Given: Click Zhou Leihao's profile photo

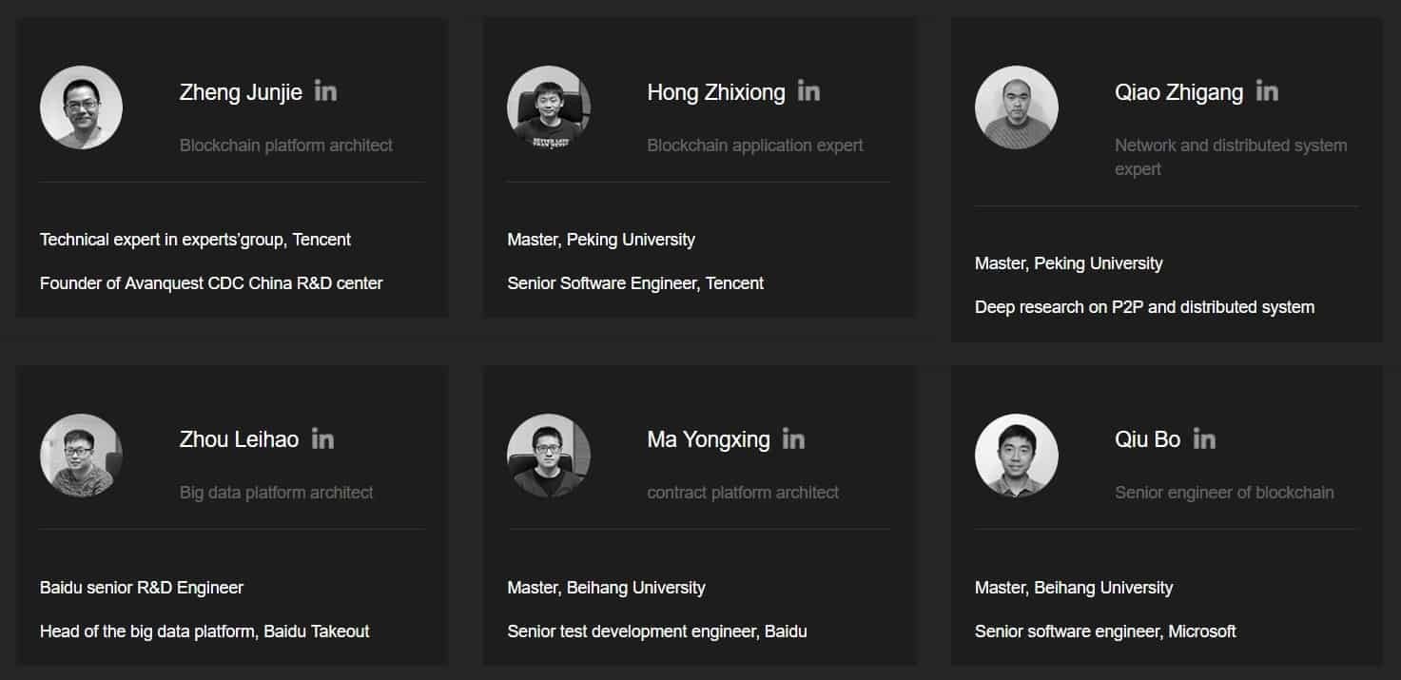Looking at the screenshot, I should coord(81,455).
